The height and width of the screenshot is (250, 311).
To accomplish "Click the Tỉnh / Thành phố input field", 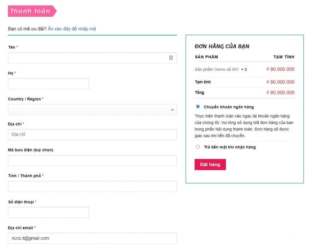I will click(x=93, y=186).
